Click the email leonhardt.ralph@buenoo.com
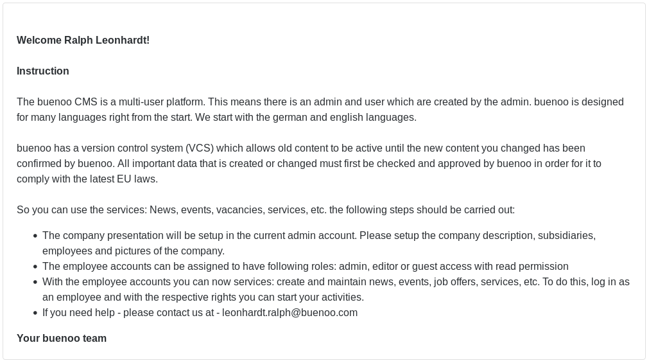Screen dimensions: 649x363 [x=290, y=313]
